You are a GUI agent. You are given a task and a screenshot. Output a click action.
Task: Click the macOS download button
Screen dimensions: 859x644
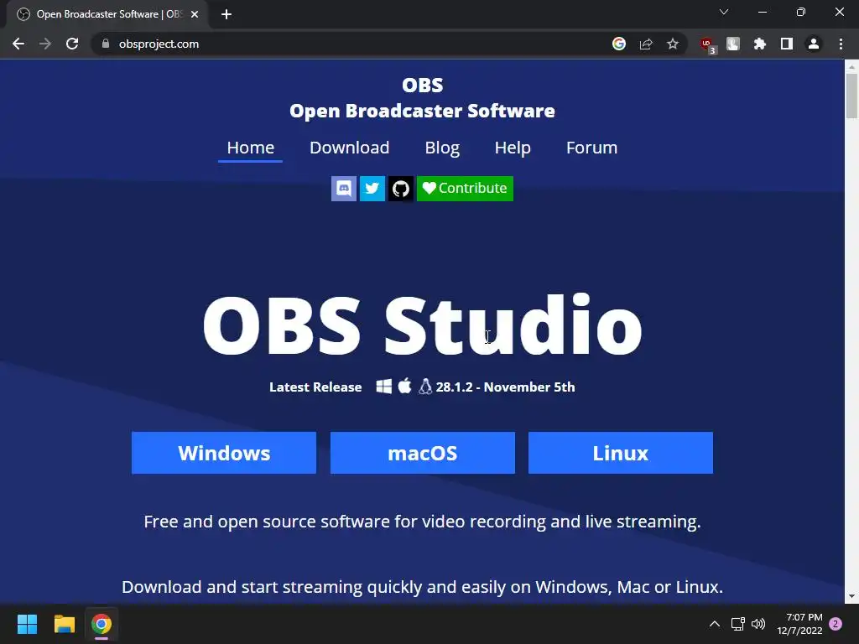[x=423, y=453]
